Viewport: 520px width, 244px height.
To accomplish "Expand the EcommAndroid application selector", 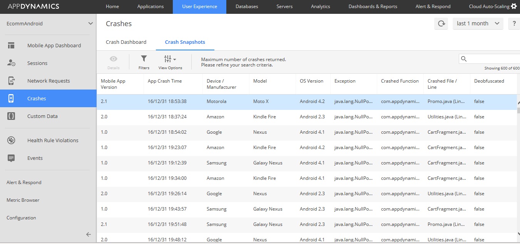I will (90, 23).
